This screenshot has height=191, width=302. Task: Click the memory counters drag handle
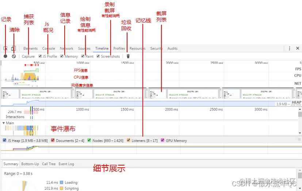(299, 140)
